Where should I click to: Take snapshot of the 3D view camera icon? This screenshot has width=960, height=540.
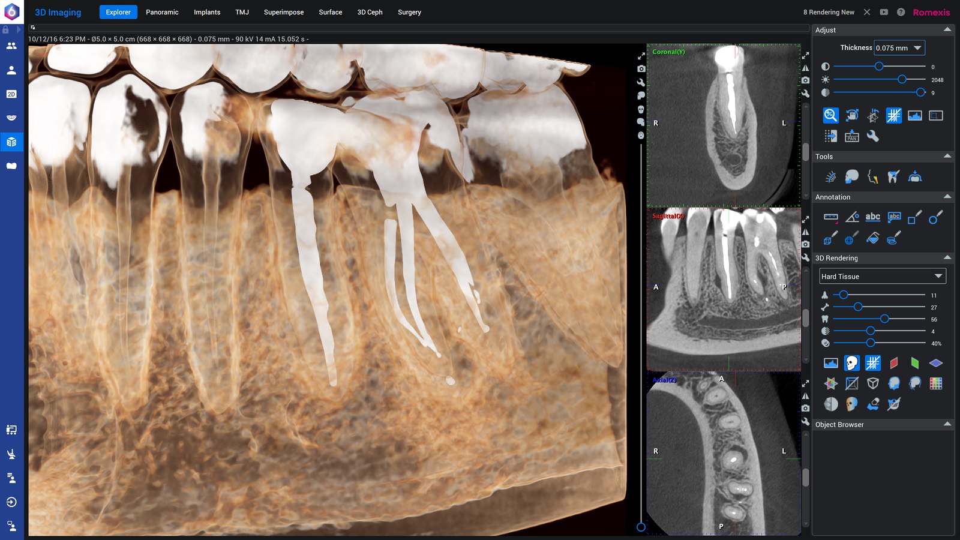point(641,69)
